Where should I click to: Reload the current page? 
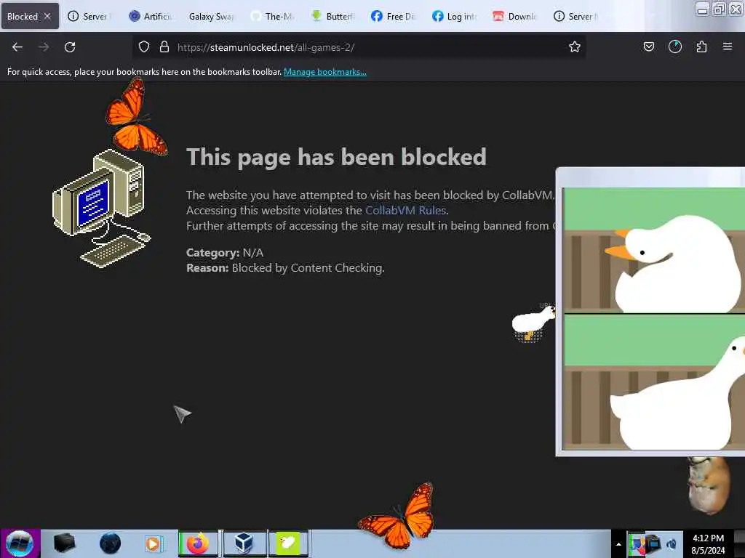70,47
